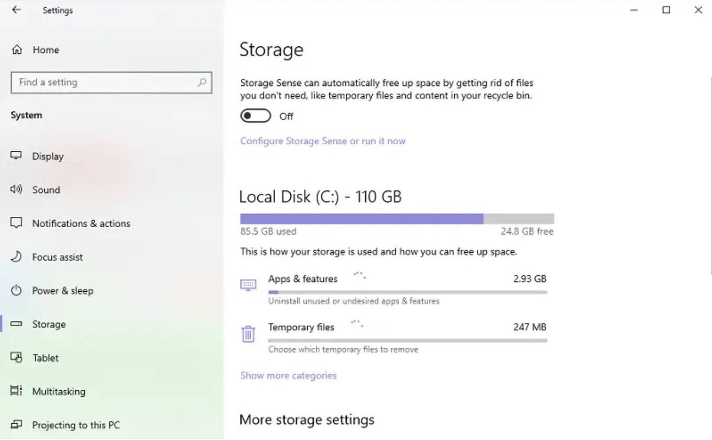The width and height of the screenshot is (712, 440).
Task: Click the Sound speaker icon
Action: pyautogui.click(x=16, y=189)
